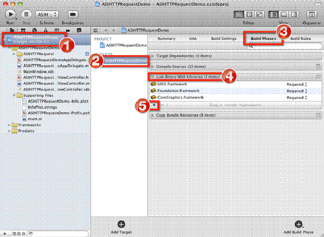
Task: Change Required setting for UIKit.framework
Action: (297, 84)
